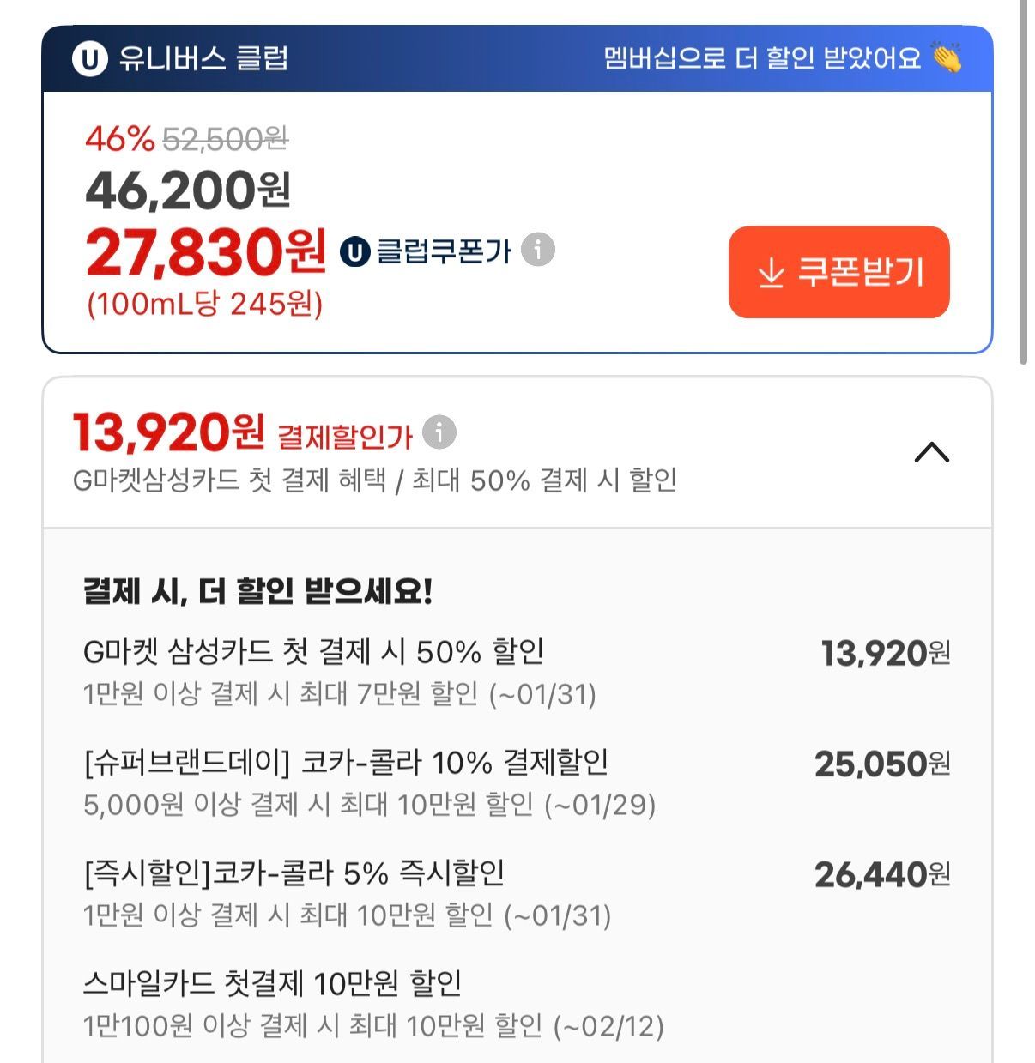Viewport: 1035px width, 1063px height.
Task: Click download arrow icon on coupon button
Action: 772,274
